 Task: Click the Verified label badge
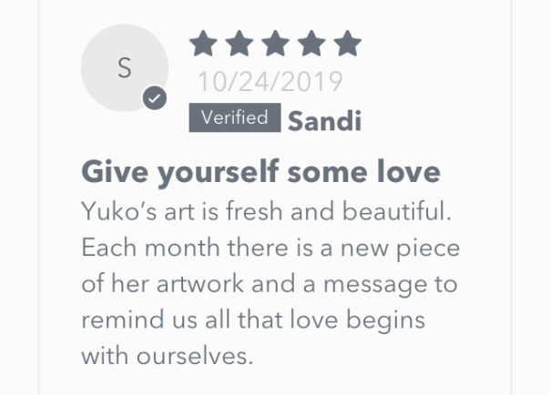click(234, 118)
